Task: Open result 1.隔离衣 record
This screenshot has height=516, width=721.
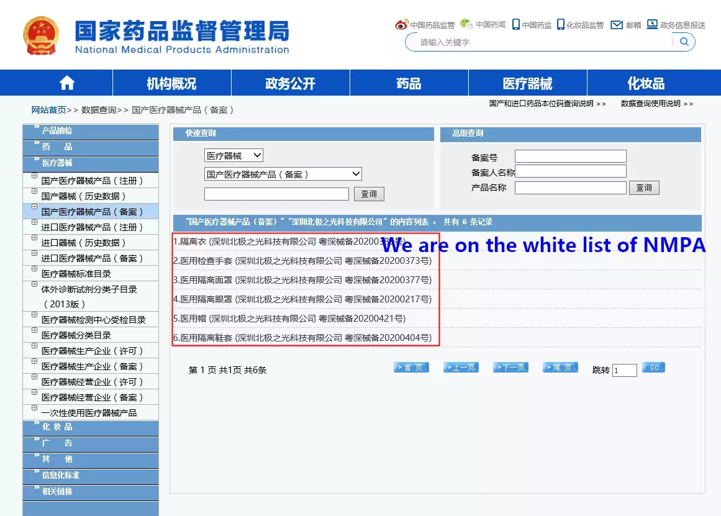Action: pos(289,242)
